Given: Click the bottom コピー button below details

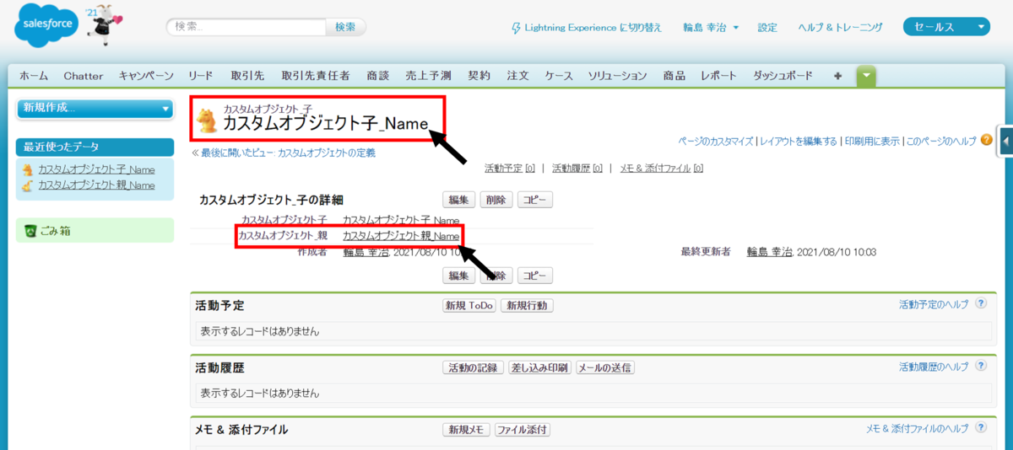Looking at the screenshot, I should [535, 276].
